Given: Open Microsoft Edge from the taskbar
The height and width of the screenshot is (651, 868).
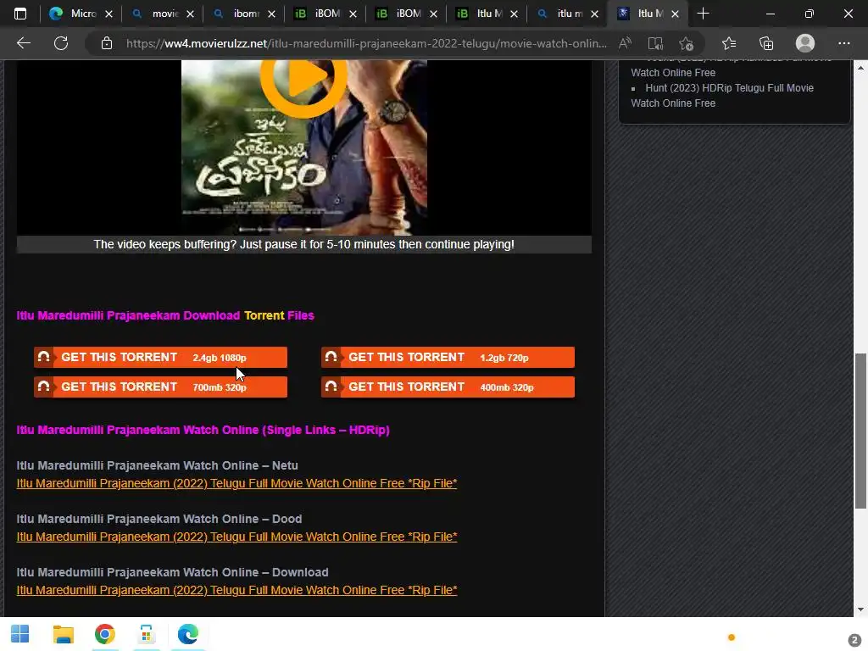Looking at the screenshot, I should coord(187,634).
